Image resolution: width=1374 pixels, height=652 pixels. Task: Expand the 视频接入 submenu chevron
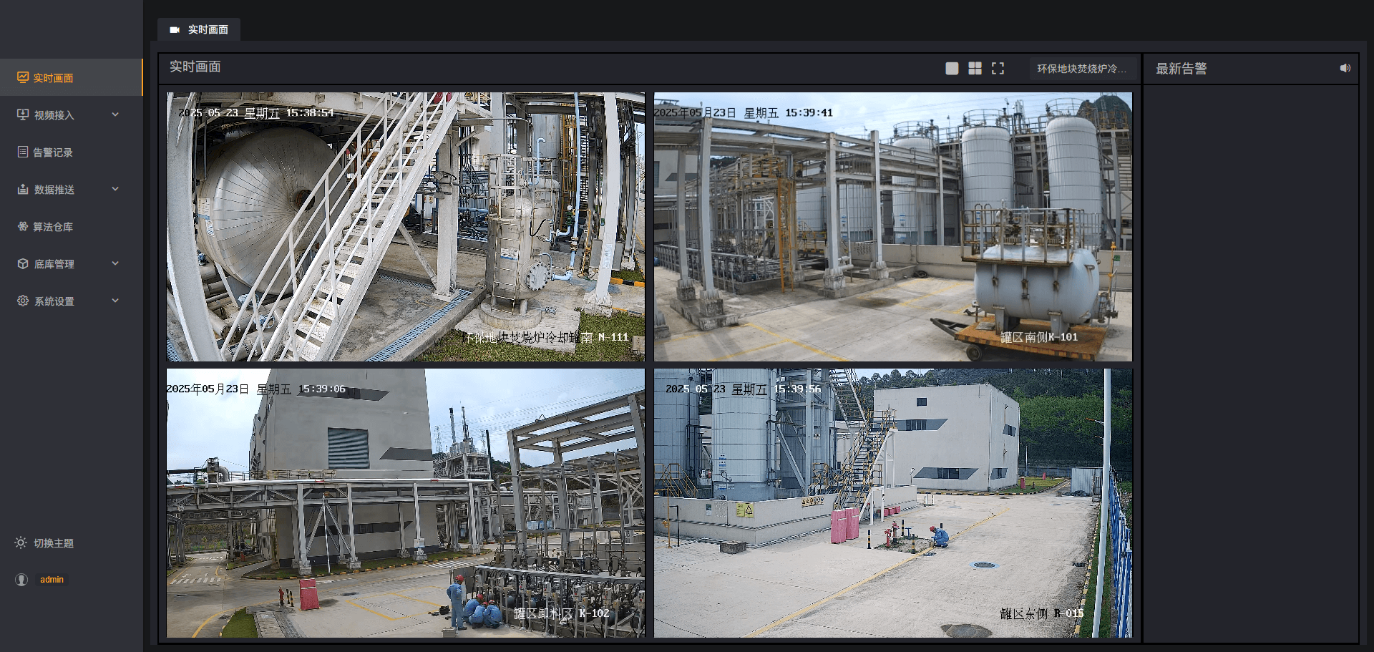pyautogui.click(x=115, y=115)
